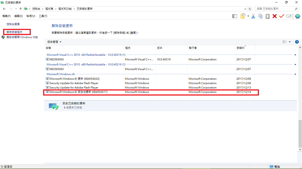The height and width of the screenshot is (169, 302).
Task: Click the globe icon in the toolbar
Action: (x=298, y=16)
